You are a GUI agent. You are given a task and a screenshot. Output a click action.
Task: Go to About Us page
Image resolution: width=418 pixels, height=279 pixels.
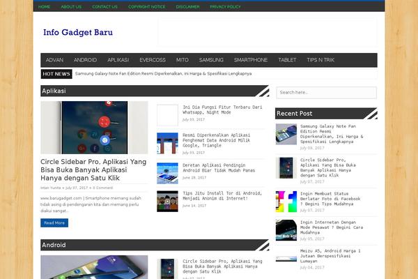pos(71,7)
